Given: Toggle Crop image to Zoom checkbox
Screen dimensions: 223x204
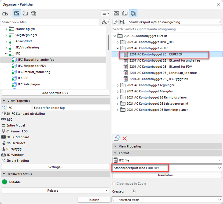Looking at the screenshot, I should pyautogui.click(x=114, y=184).
